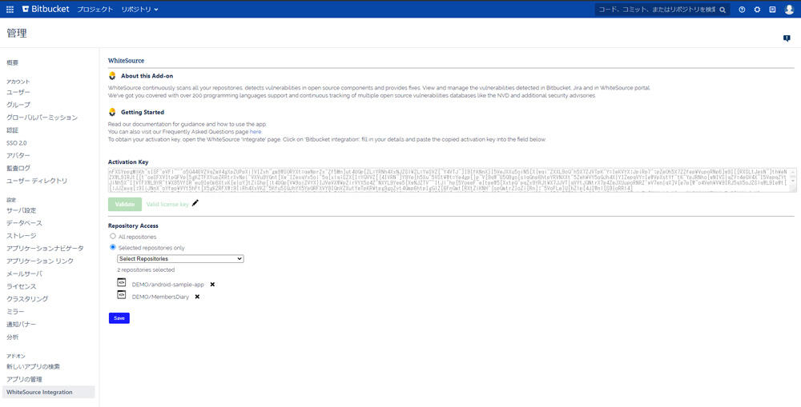The width and height of the screenshot is (801, 407).
Task: Open 概要 in the sidebar
Action: point(12,62)
